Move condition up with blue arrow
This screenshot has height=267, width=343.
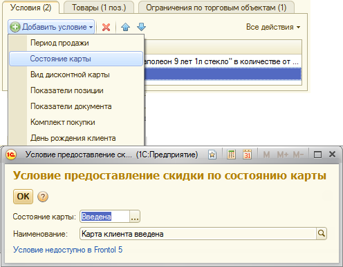(x=125, y=27)
